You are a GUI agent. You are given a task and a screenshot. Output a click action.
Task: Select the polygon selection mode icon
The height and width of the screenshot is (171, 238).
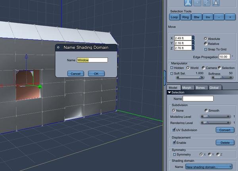coord(216,3)
